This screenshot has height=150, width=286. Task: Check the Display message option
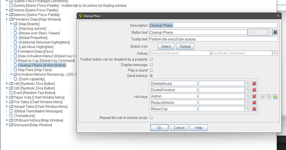pos(151,65)
